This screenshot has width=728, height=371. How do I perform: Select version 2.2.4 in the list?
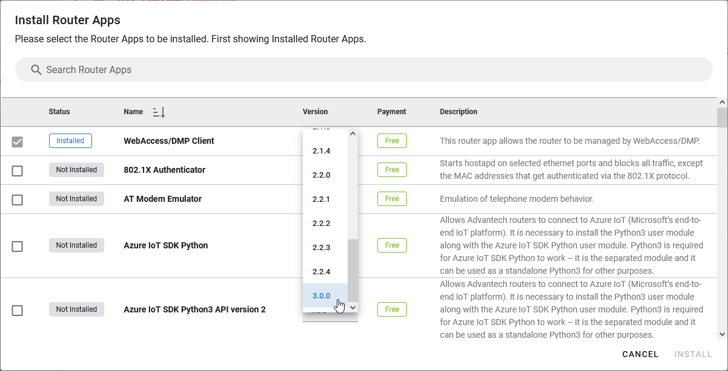click(322, 272)
